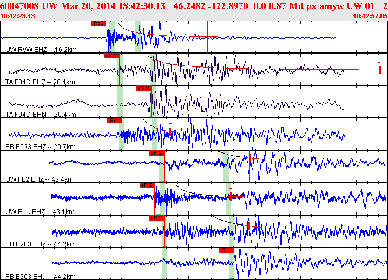Select the eP 2 pick flag on TA F04D BHZ
This screenshot has width=388, height=280.
[x=112, y=56]
